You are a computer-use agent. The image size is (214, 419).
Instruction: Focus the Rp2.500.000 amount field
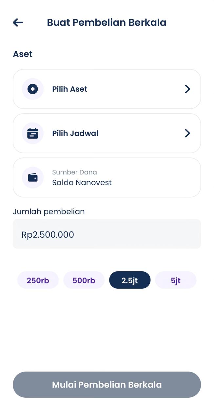[107, 234]
